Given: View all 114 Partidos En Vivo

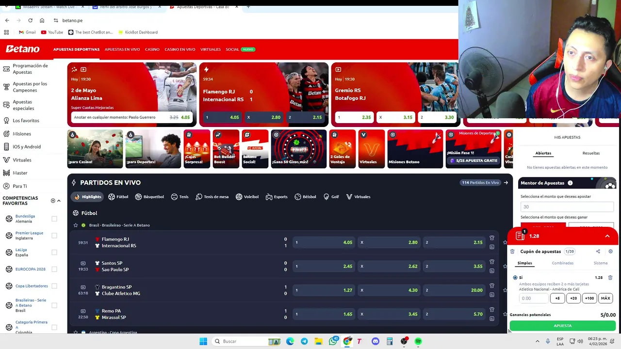Looking at the screenshot, I should pyautogui.click(x=485, y=183).
